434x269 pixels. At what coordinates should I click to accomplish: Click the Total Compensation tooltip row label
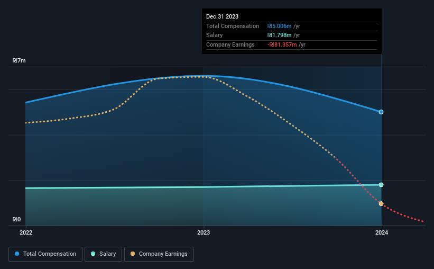[233, 26]
